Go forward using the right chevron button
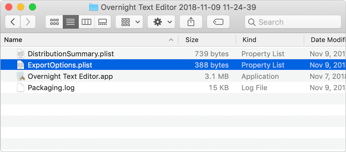The width and height of the screenshot is (346, 152). 28,22
